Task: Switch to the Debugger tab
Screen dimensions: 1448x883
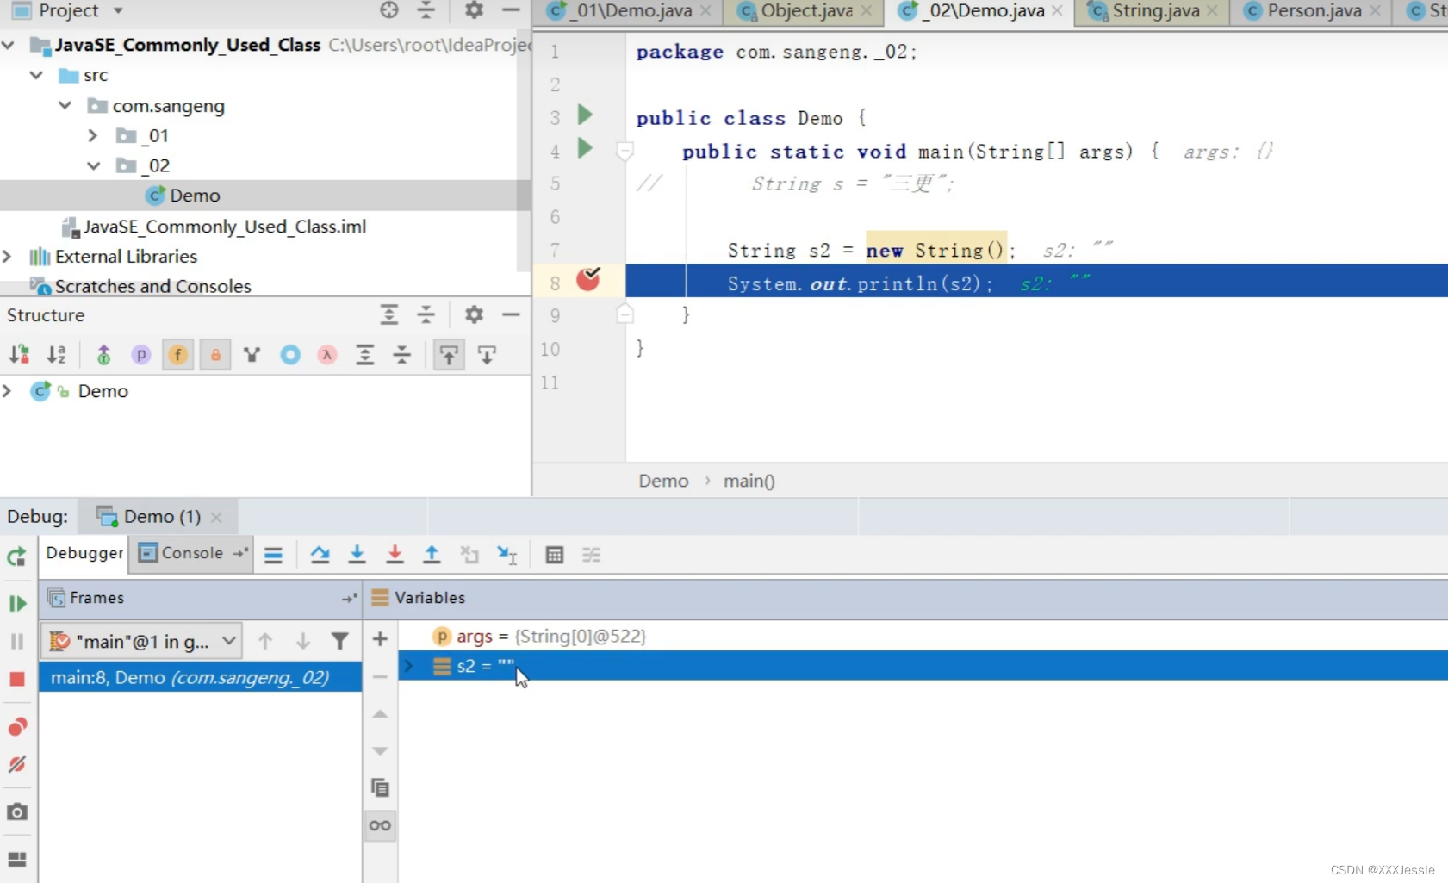Action: (x=84, y=553)
